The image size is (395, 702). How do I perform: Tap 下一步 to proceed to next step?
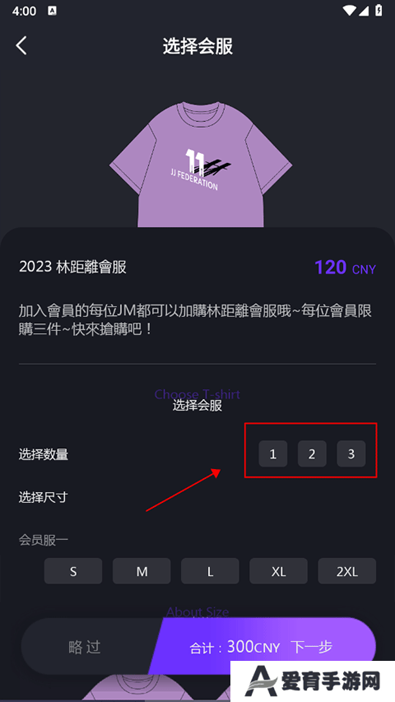click(312, 647)
